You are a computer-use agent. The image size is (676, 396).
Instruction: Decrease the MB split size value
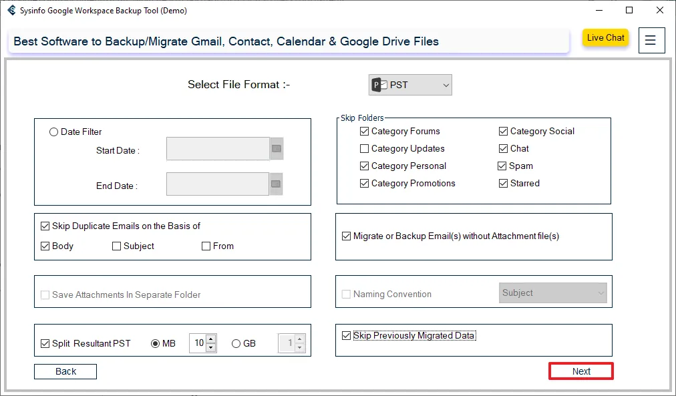pyautogui.click(x=211, y=347)
